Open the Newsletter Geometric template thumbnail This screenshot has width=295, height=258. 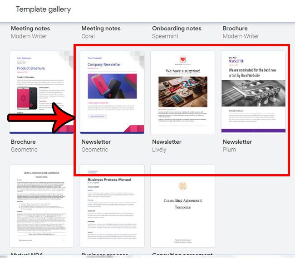112,92
